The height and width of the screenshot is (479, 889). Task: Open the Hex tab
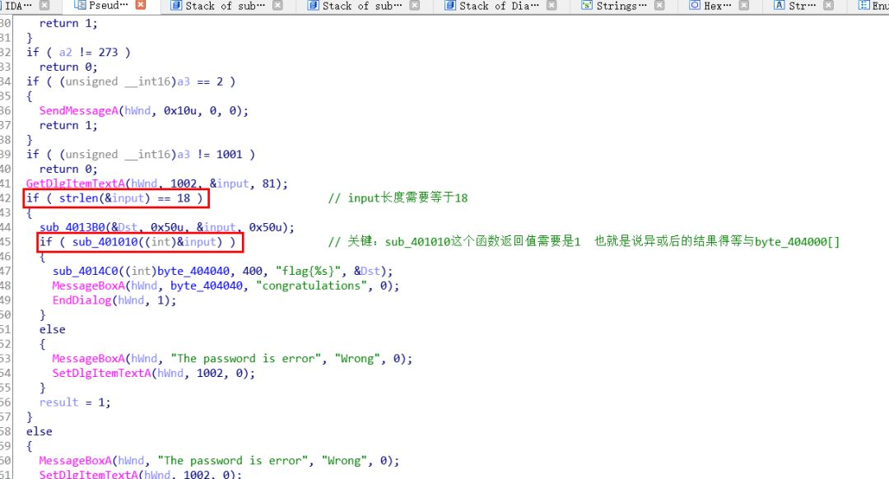(x=717, y=6)
